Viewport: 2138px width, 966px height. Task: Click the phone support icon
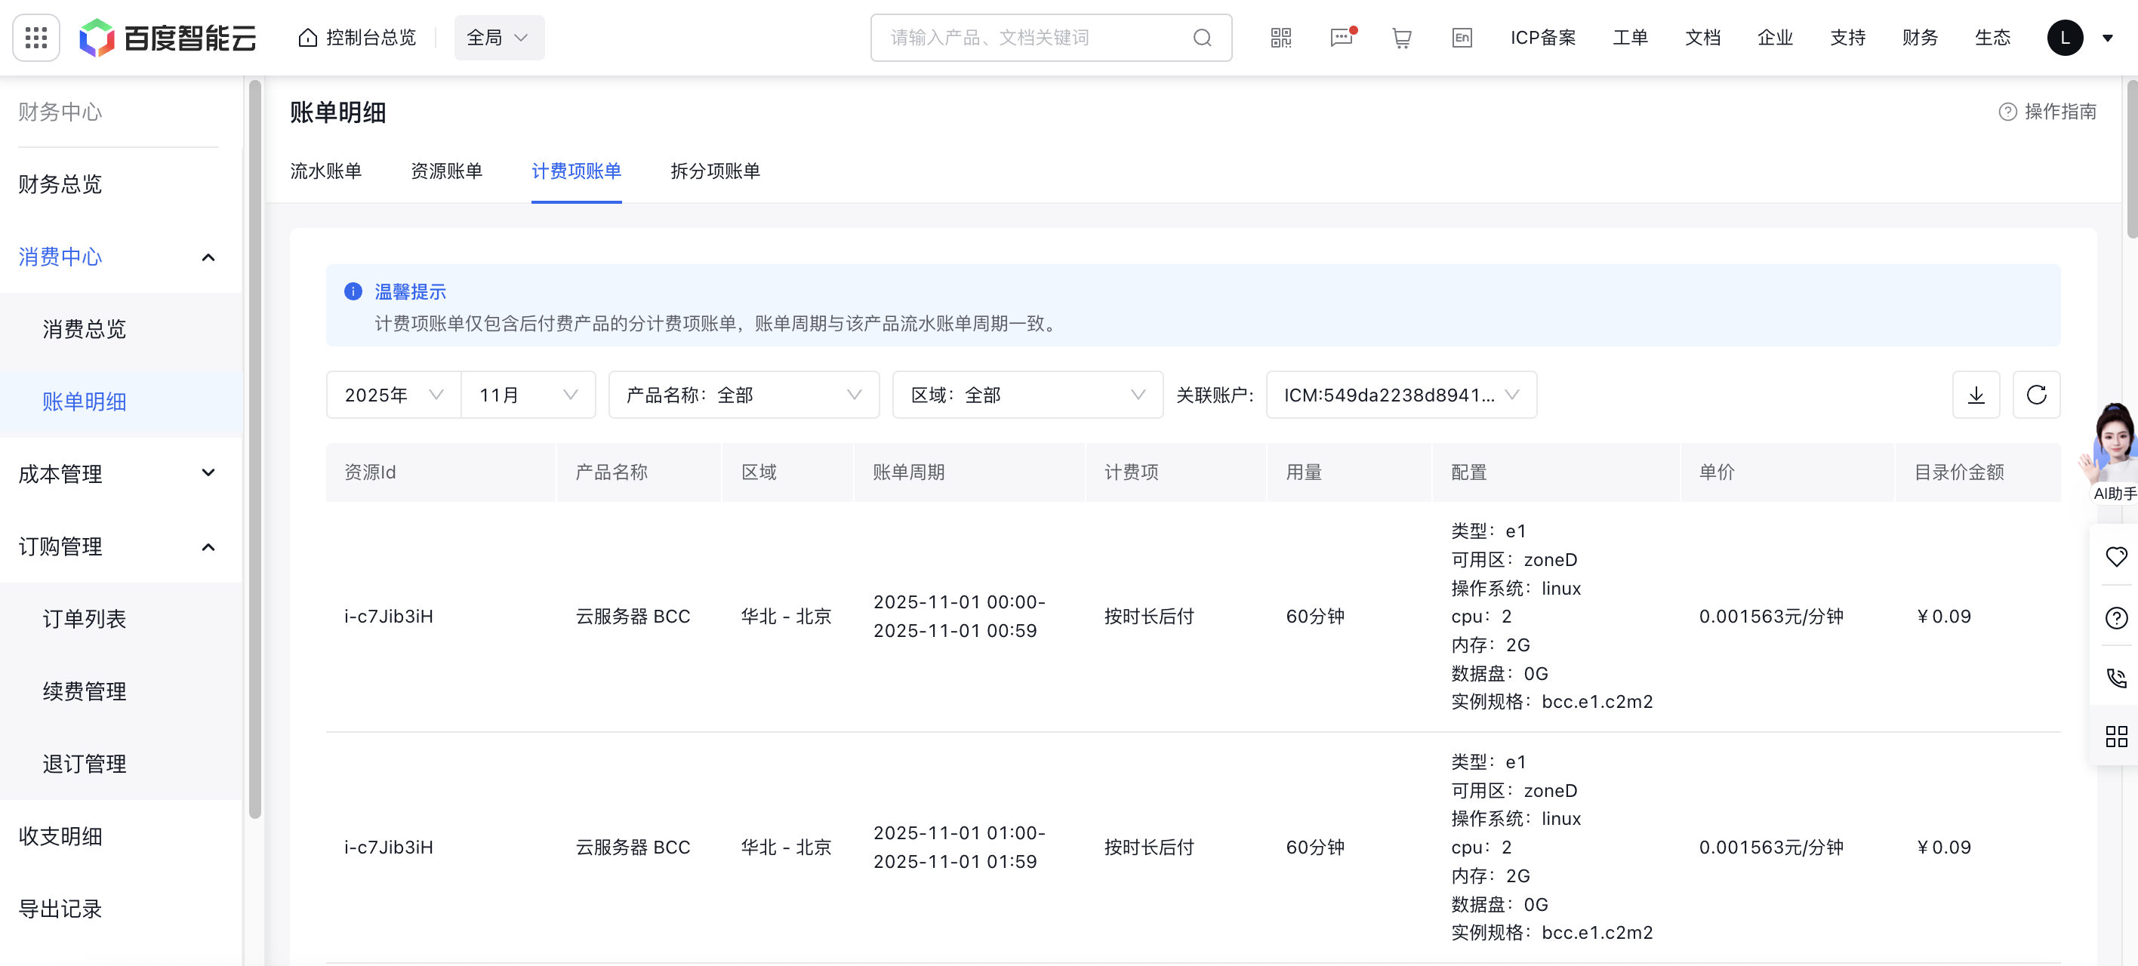tap(2115, 677)
